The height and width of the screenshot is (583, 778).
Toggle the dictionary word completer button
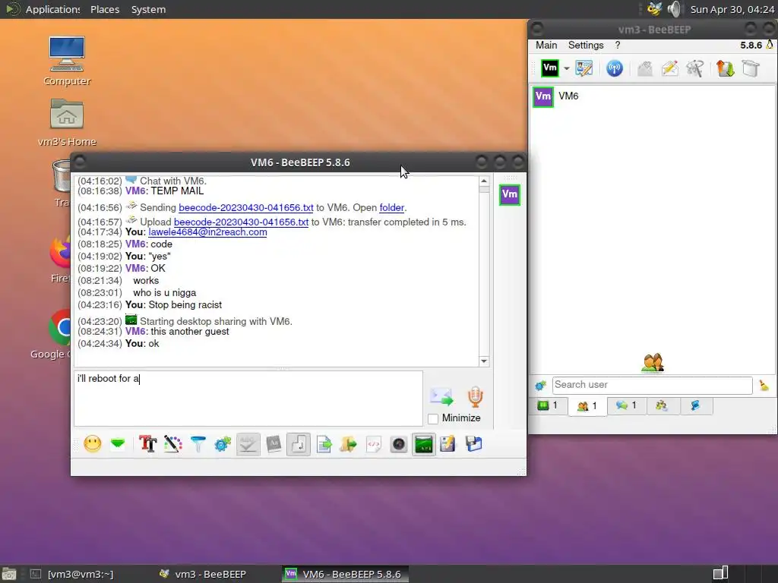(x=274, y=443)
